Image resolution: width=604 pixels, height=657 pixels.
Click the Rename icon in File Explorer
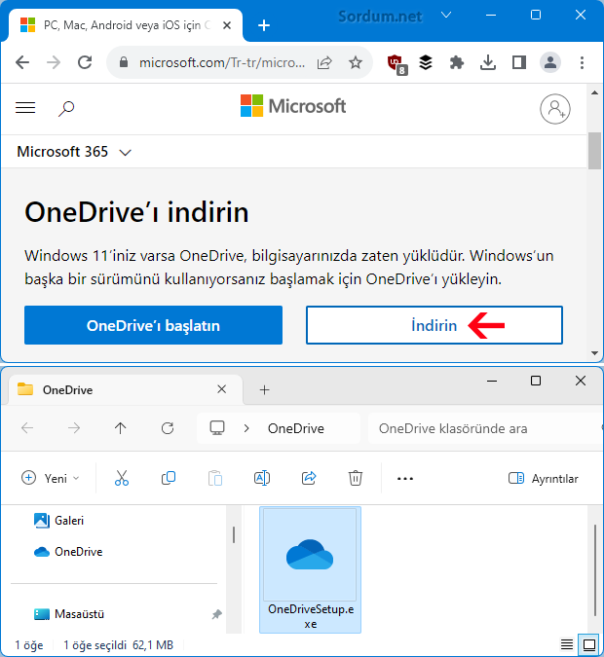262,478
